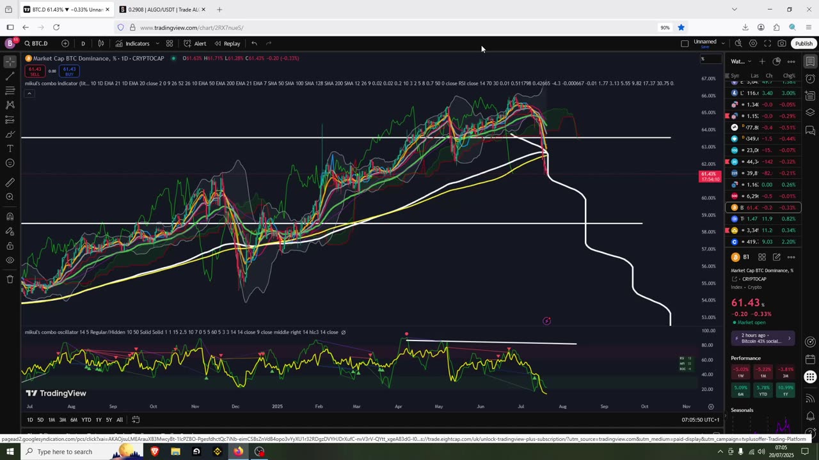Viewport: 819px width, 460px height.
Task: Open symbol details more options menu
Action: tap(791, 257)
